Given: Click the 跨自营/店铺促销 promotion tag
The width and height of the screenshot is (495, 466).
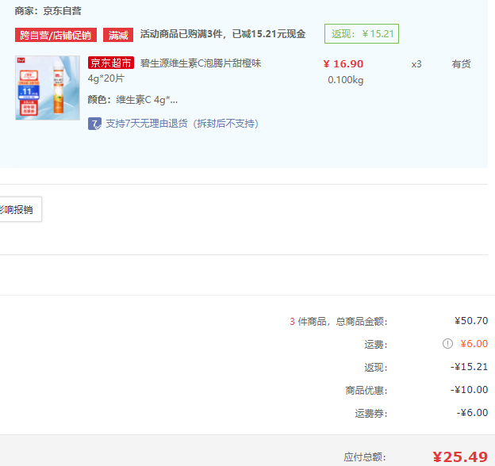Looking at the screenshot, I should point(56,35).
